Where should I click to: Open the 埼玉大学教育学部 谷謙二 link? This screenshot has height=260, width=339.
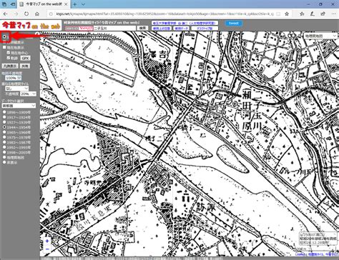pos(185,23)
